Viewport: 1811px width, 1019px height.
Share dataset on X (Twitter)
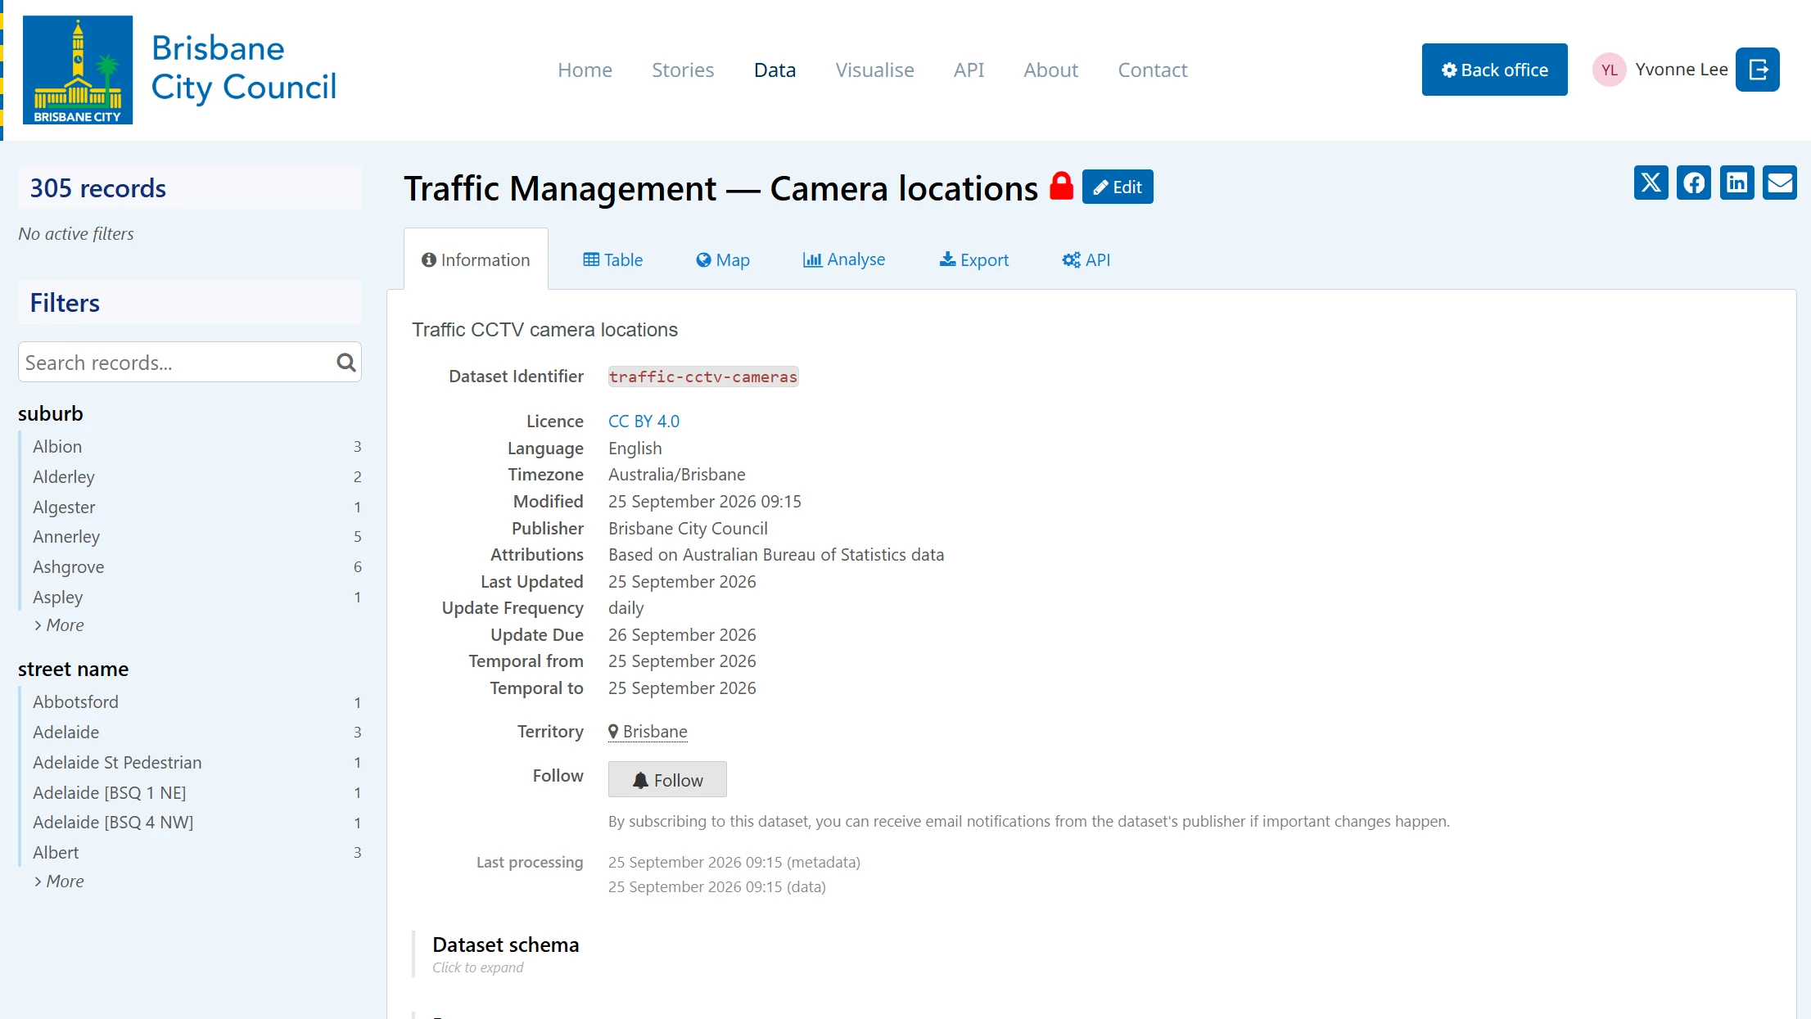(1651, 182)
